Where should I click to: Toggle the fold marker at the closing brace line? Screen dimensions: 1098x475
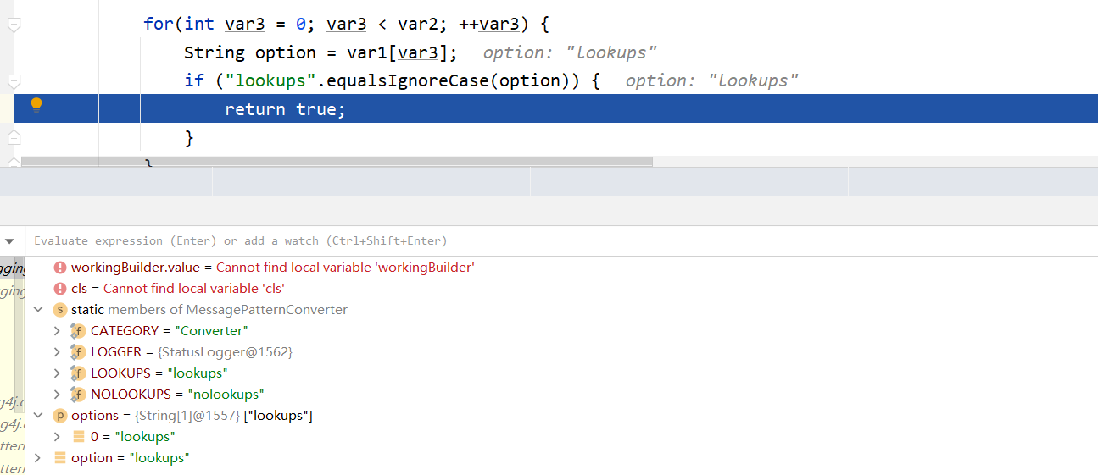14,137
